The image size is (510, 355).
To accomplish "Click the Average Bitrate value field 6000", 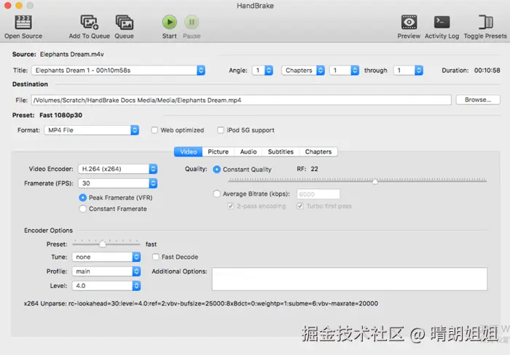I will tap(318, 194).
